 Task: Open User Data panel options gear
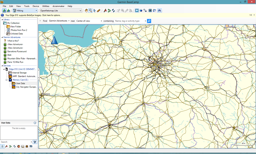pyautogui.click(x=35, y=123)
